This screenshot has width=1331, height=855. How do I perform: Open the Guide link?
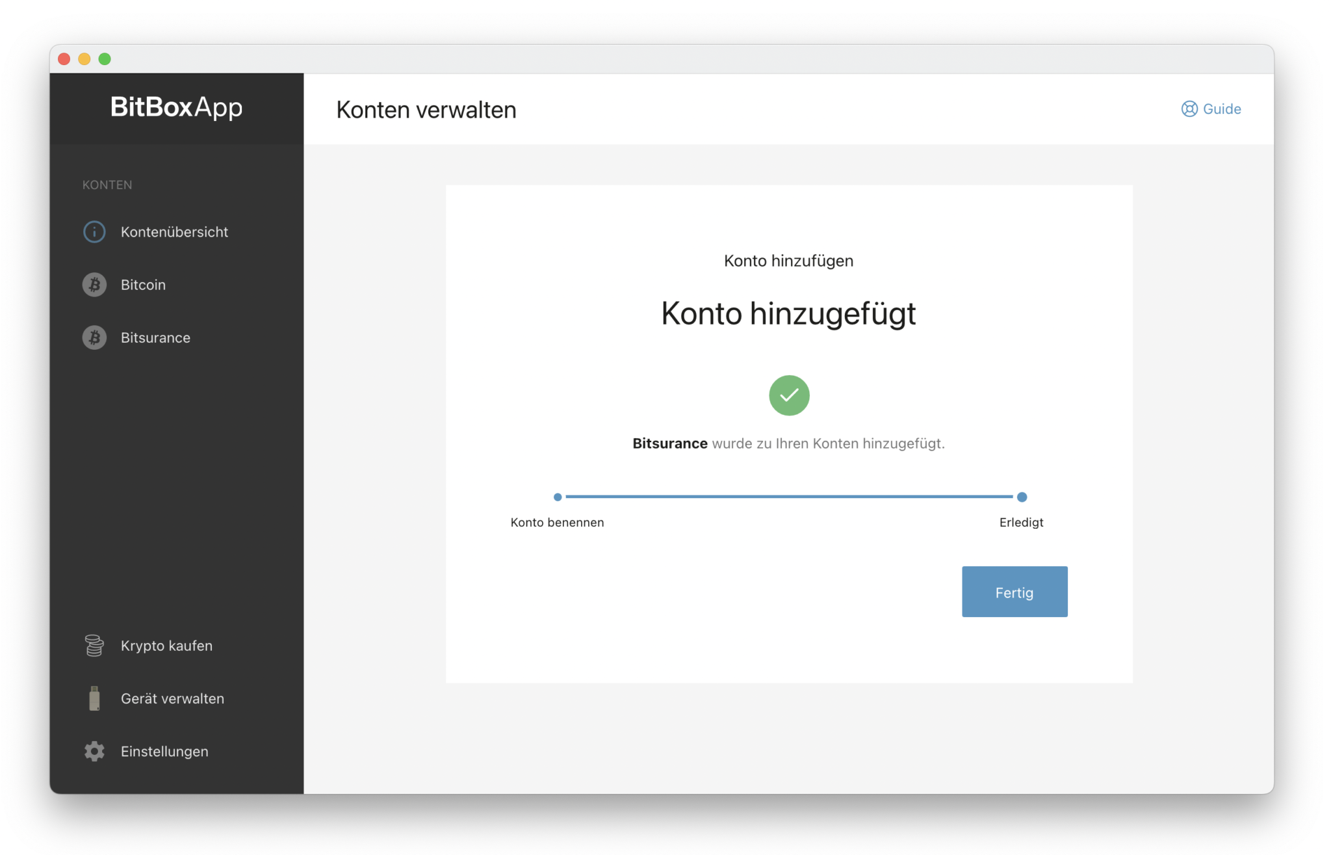pyautogui.click(x=1211, y=109)
